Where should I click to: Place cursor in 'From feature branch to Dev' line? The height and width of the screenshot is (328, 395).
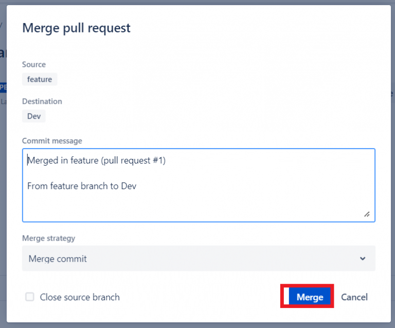pyautogui.click(x=81, y=186)
